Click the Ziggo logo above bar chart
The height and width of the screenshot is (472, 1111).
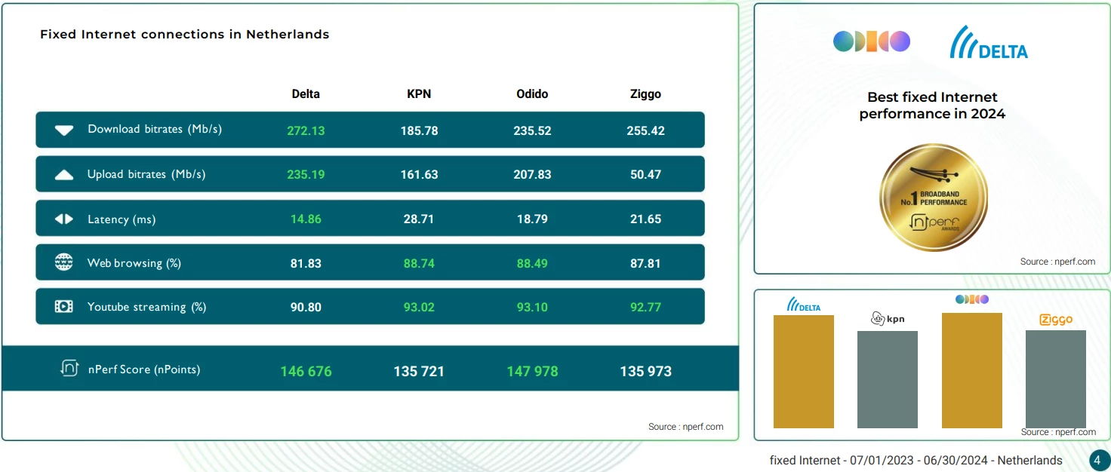point(1056,320)
